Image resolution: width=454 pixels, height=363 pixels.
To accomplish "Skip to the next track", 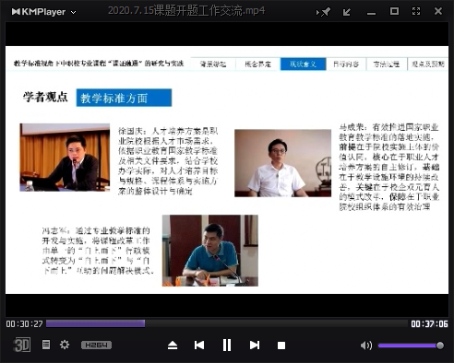I will pos(255,345).
